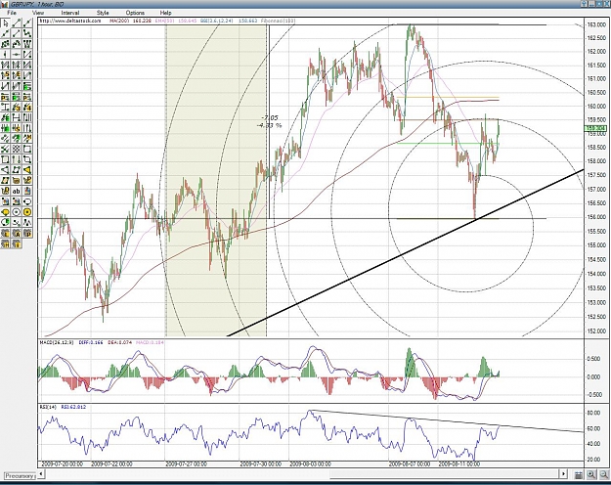Activate the 'ab' text label tool
The width and height of the screenshot is (611, 485).
tap(16, 191)
